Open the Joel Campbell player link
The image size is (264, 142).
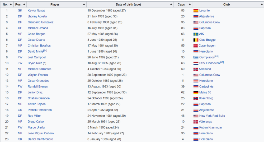[x=37, y=57]
